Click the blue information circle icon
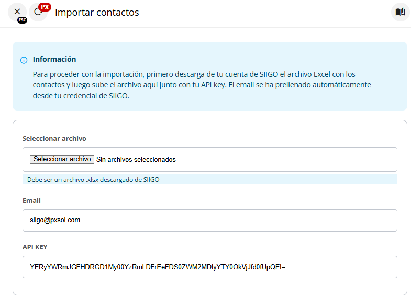 click(24, 60)
